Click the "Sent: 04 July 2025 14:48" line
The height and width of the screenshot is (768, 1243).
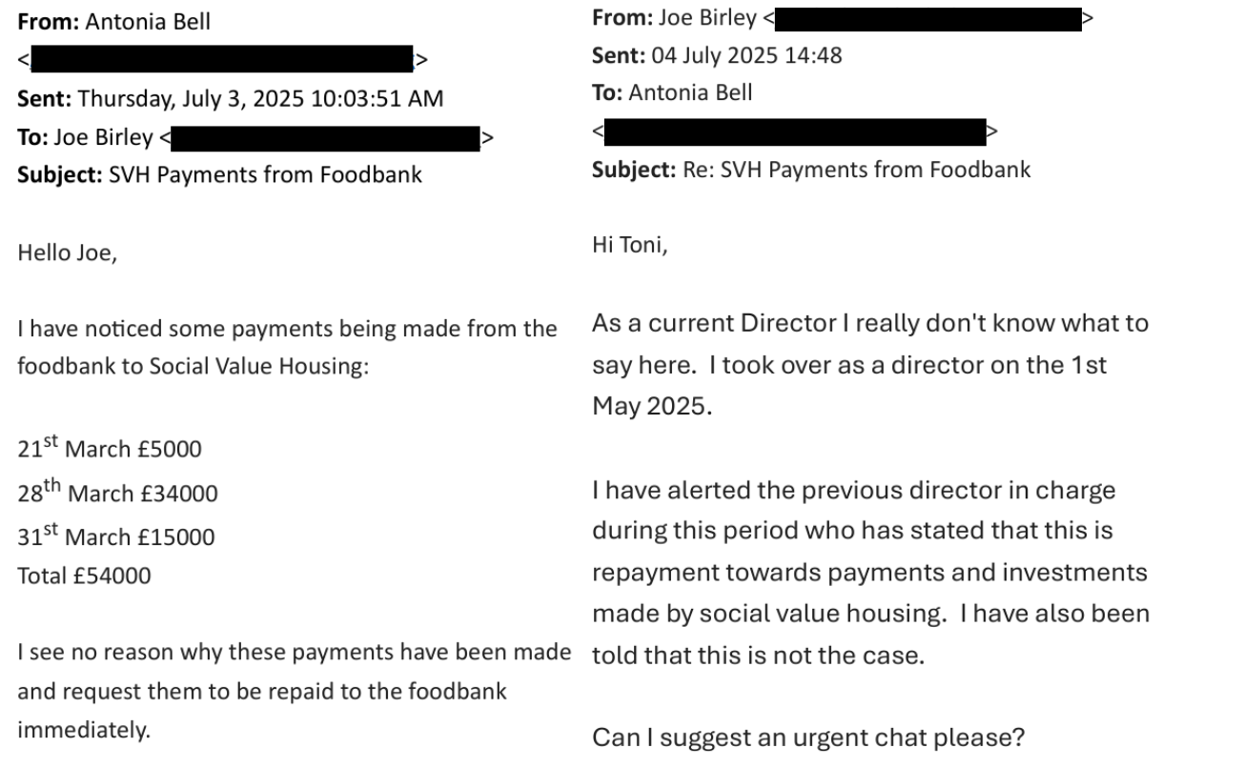point(717,55)
